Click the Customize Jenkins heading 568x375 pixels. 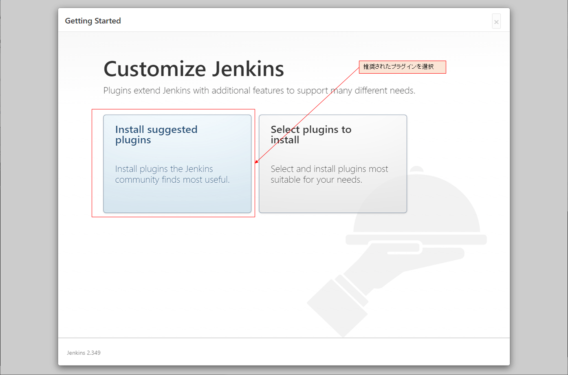194,69
